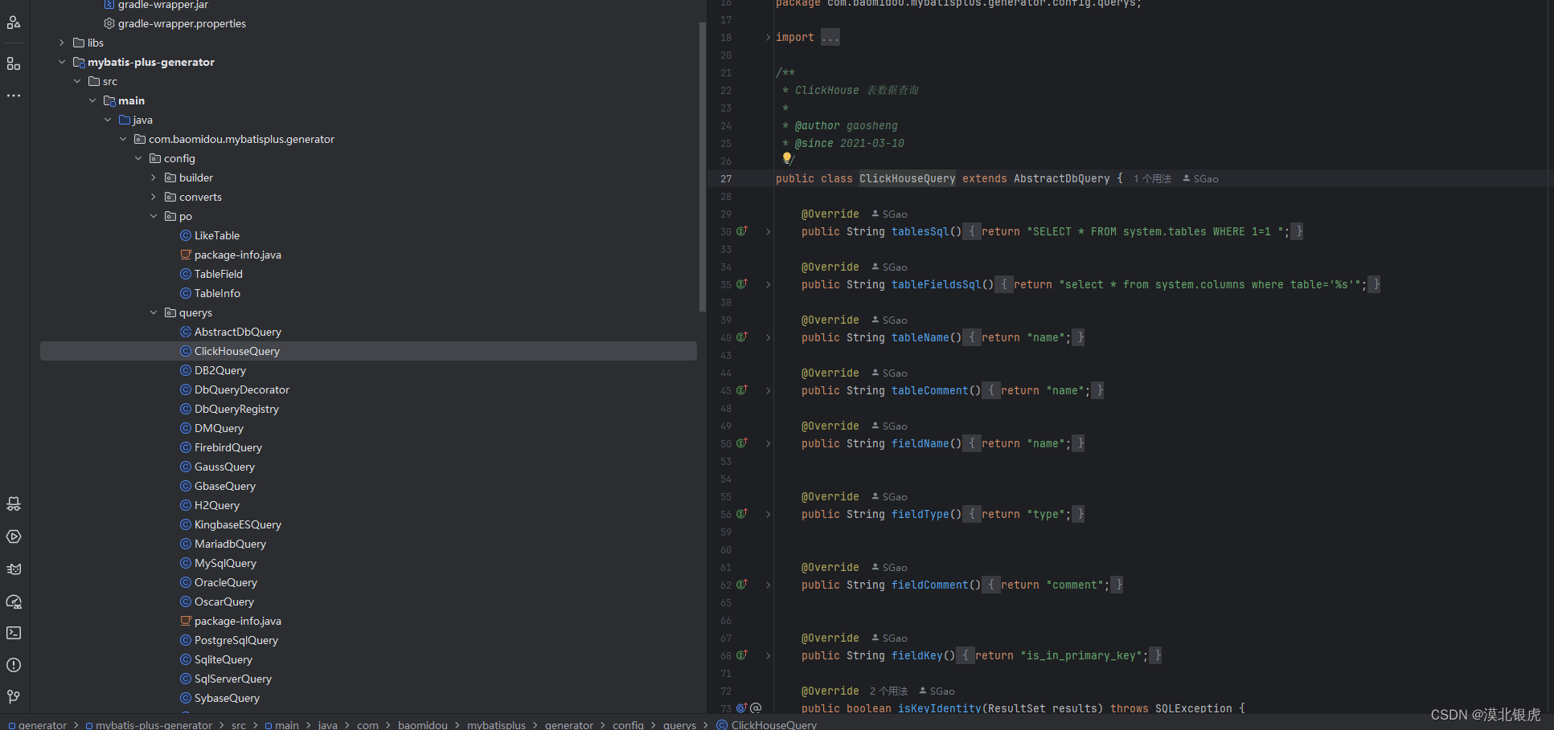Viewport: 1554px width, 730px height.
Task: Click line number 27 in gutter
Action: coord(726,179)
